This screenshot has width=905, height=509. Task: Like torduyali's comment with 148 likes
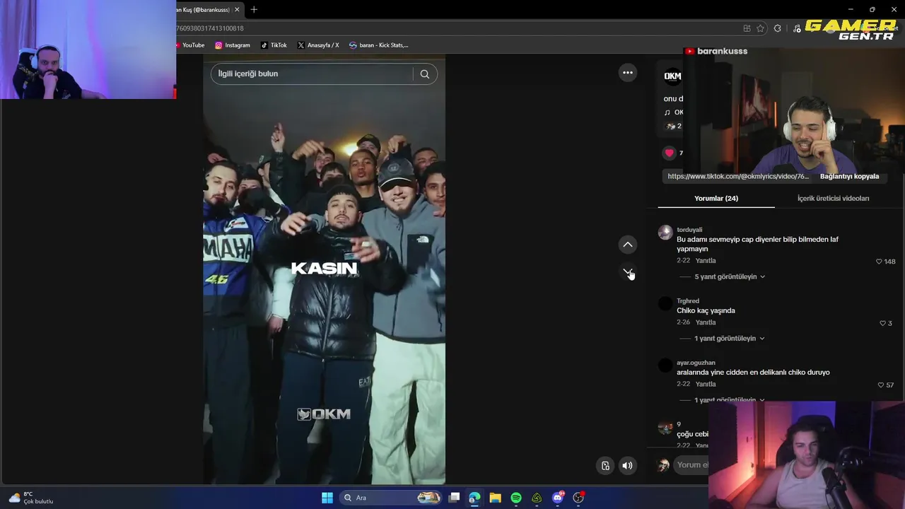(x=879, y=262)
